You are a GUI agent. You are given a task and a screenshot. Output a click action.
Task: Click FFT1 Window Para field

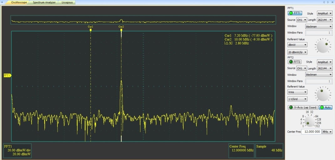[x=319, y=33]
